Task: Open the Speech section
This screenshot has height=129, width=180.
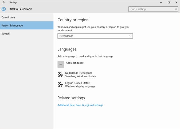Action: (27, 34)
